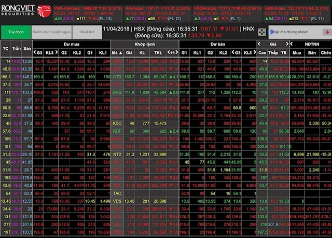Click the left arrow before G3 in Dư mua

35,53
